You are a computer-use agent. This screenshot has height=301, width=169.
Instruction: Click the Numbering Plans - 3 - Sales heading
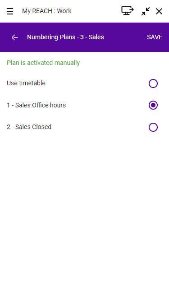click(x=65, y=37)
